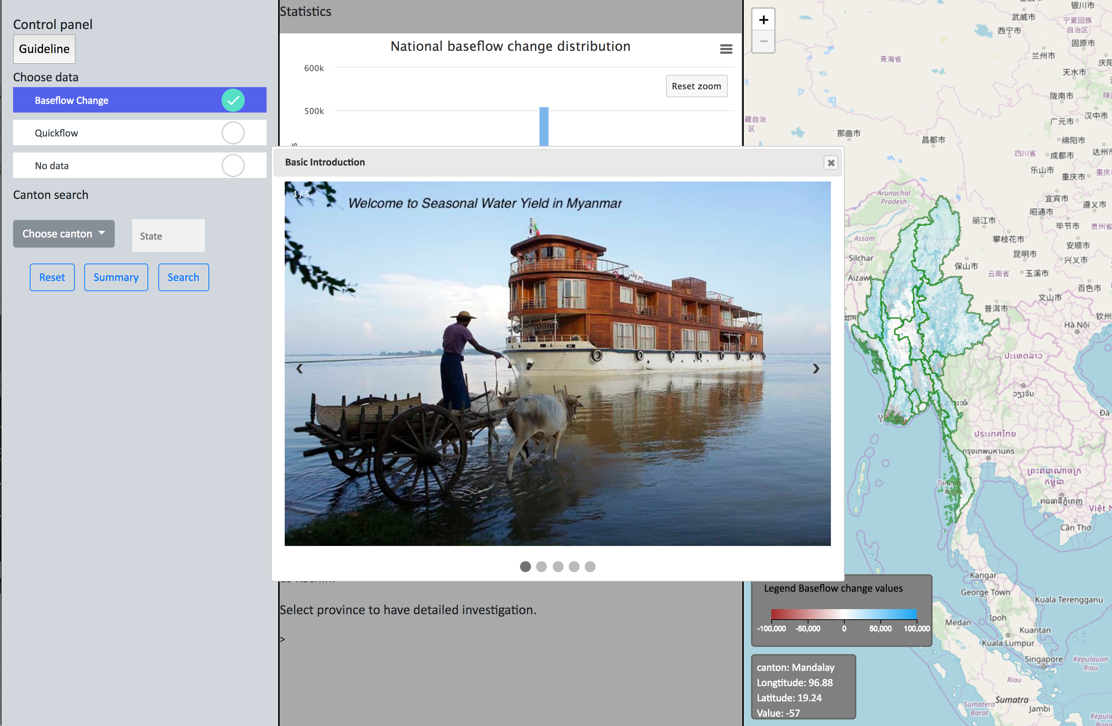Select the third carousel indicator dot
This screenshot has height=726, width=1112.
coord(557,566)
